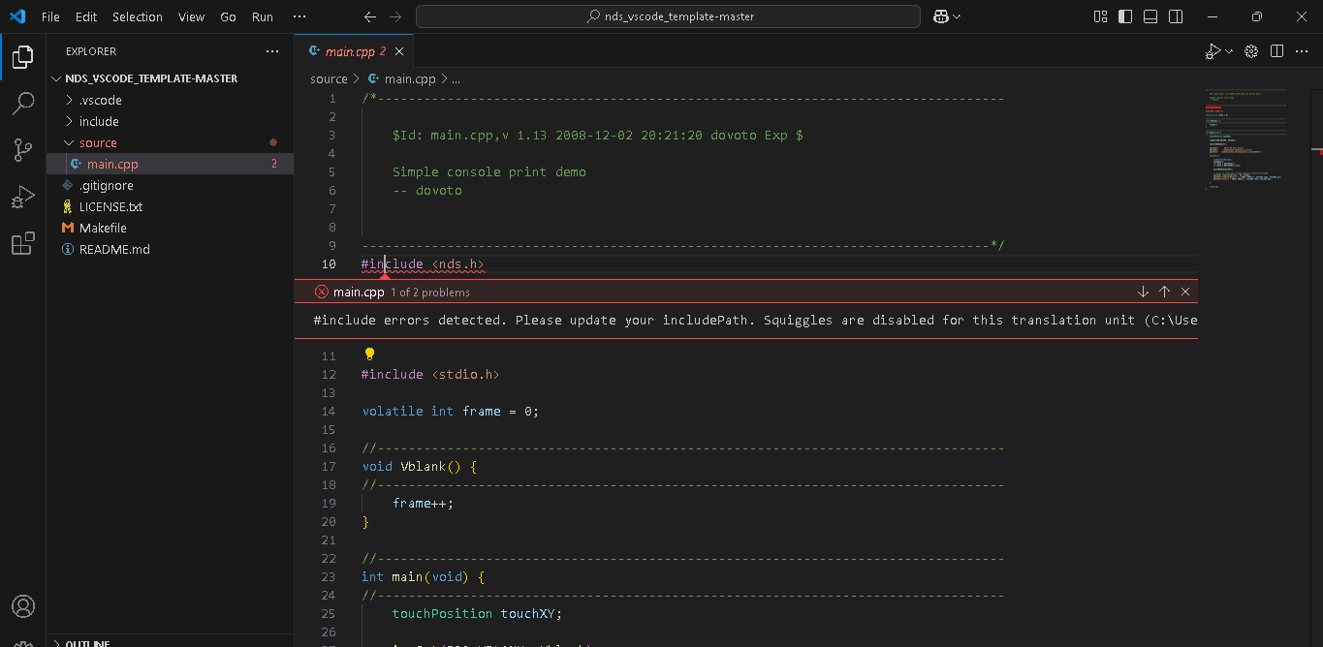Viewport: 1323px width, 647px height.
Task: Click the EXPLORER panel title
Action: click(91, 51)
